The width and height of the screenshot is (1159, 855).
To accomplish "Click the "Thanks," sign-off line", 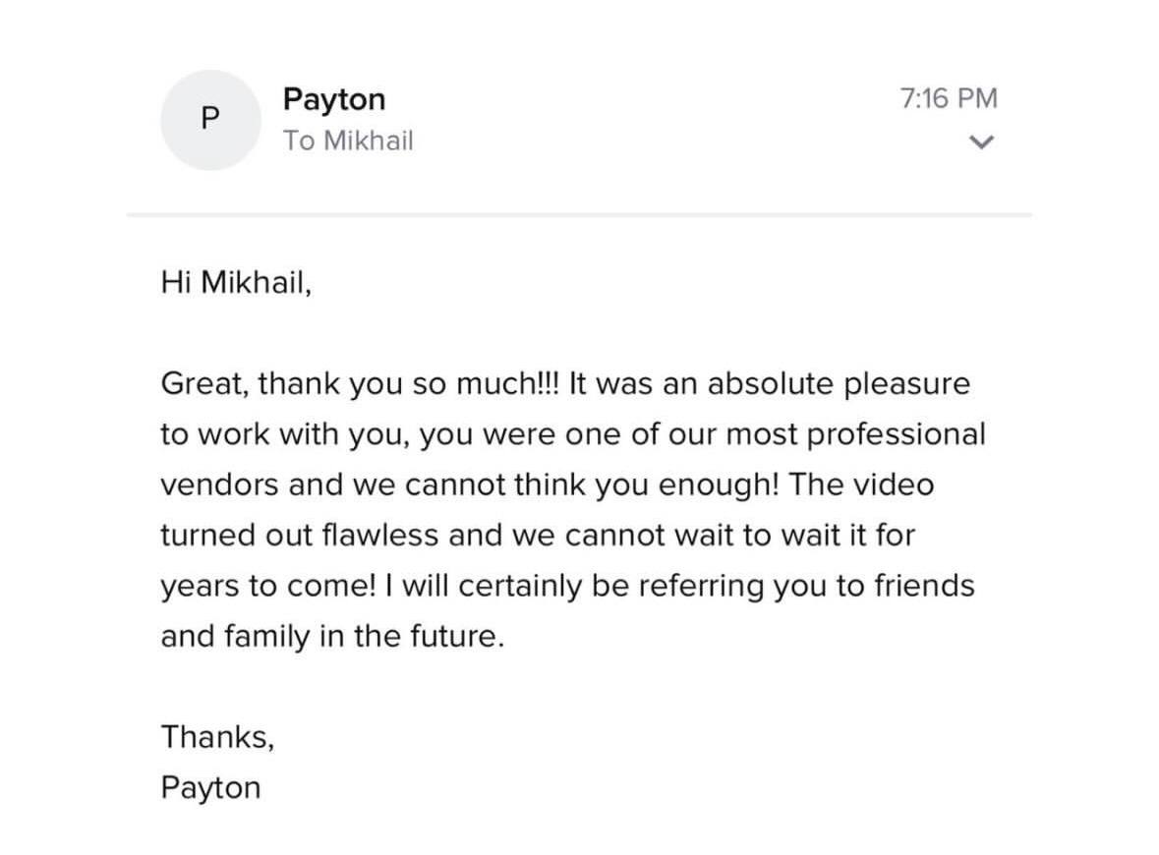I will pyautogui.click(x=218, y=737).
